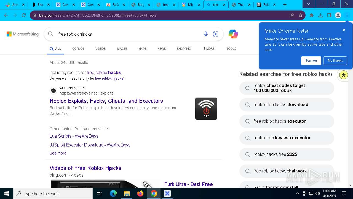Toggle the Chrome side panel icon
The width and height of the screenshot is (353, 199).
point(329,15)
